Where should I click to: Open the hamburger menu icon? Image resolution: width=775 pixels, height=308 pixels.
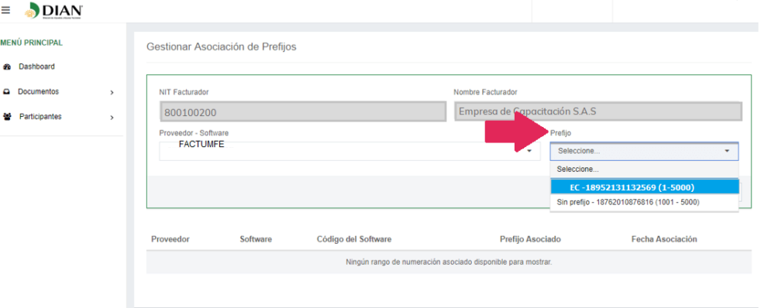(5, 10)
